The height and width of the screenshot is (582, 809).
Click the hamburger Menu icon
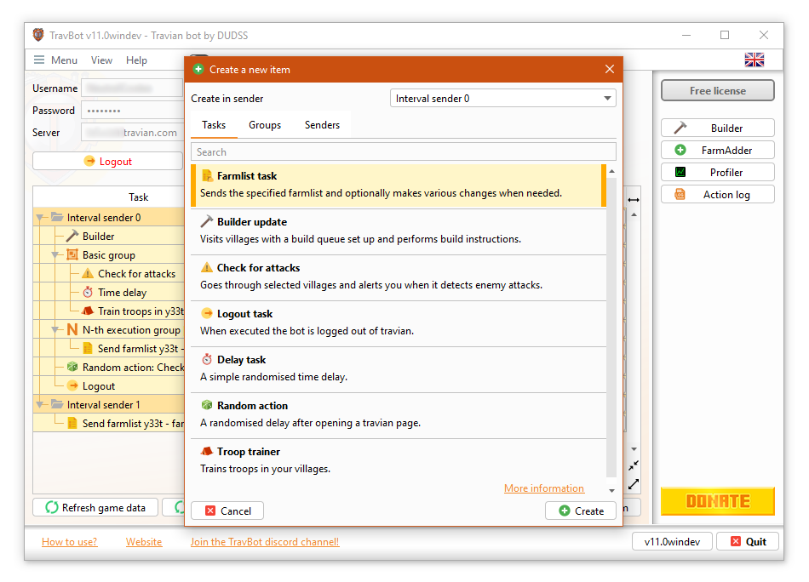click(x=39, y=60)
